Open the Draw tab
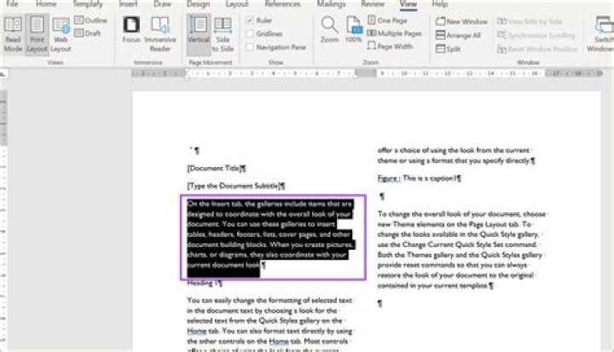The height and width of the screenshot is (352, 614). [x=162, y=4]
